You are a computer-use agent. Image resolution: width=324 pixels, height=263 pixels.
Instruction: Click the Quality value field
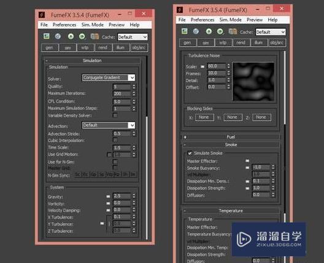point(122,87)
